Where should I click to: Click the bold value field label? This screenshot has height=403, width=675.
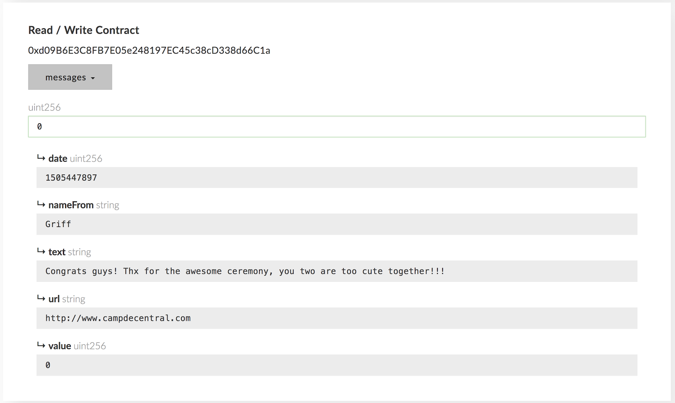click(59, 346)
